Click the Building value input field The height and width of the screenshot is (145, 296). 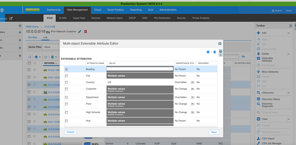tap(140, 69)
